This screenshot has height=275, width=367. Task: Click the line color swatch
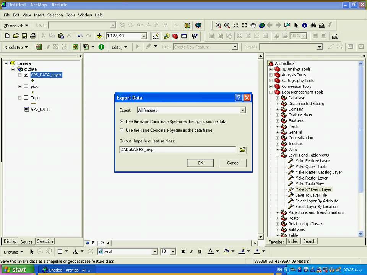[x=242, y=252]
